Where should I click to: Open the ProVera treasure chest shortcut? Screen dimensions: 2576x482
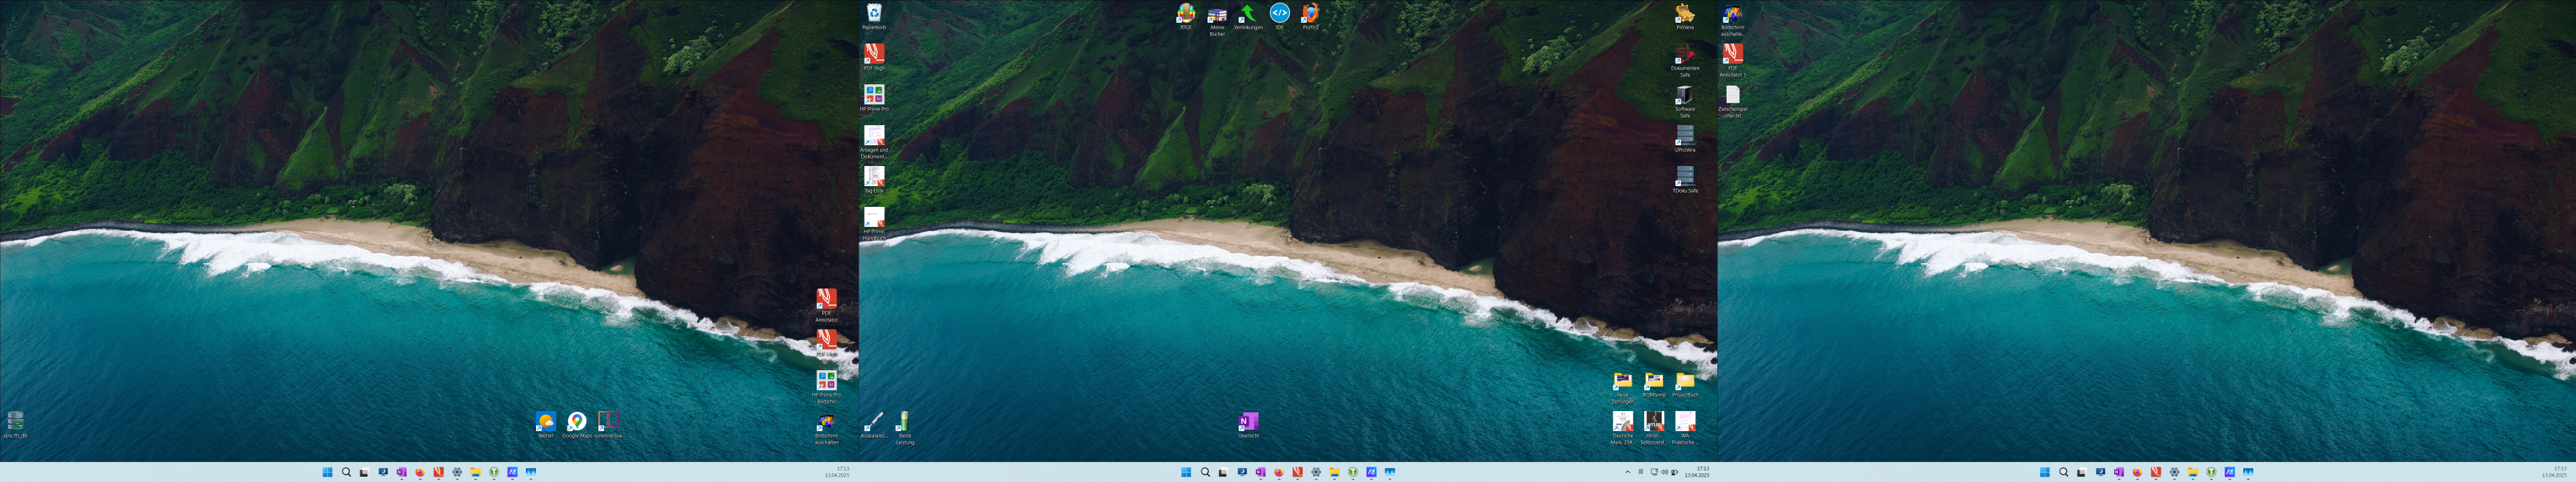point(1684,15)
